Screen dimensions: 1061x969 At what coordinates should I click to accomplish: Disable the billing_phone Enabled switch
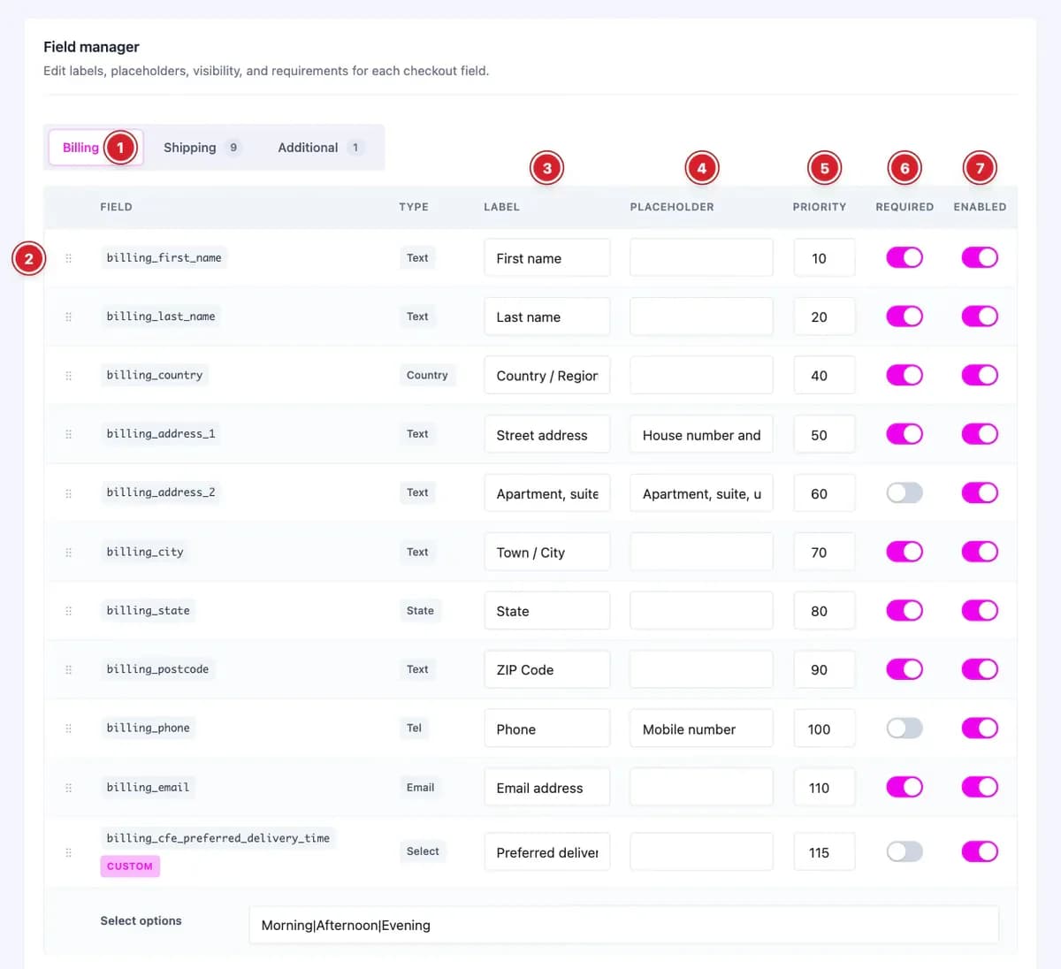[x=980, y=728]
